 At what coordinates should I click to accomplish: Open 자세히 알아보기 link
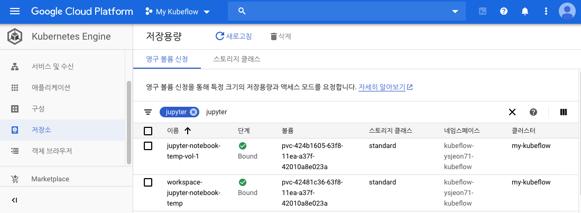[x=385, y=87]
